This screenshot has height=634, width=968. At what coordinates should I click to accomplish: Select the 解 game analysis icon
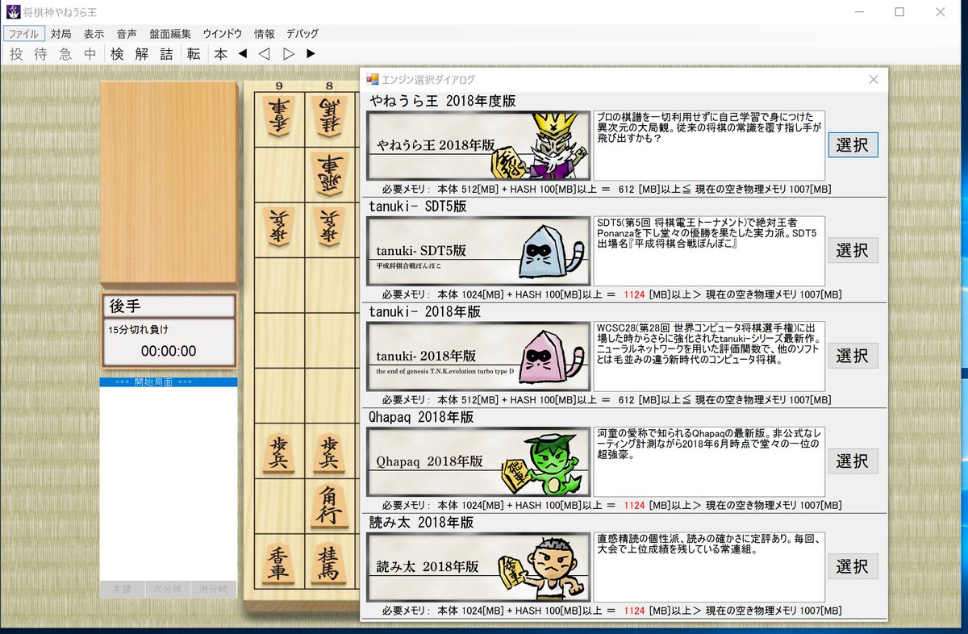point(139,54)
